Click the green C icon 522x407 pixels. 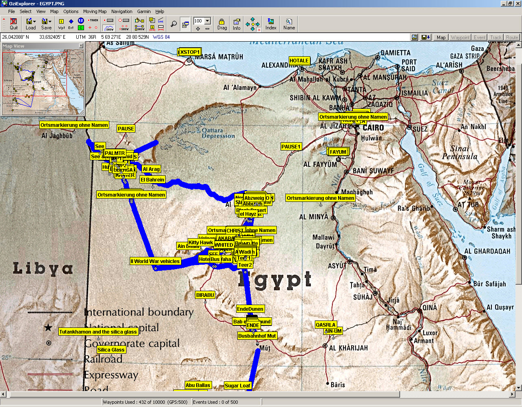pyautogui.click(x=81, y=28)
